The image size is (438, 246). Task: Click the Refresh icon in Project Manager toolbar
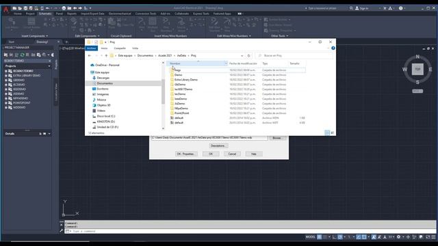[23, 55]
